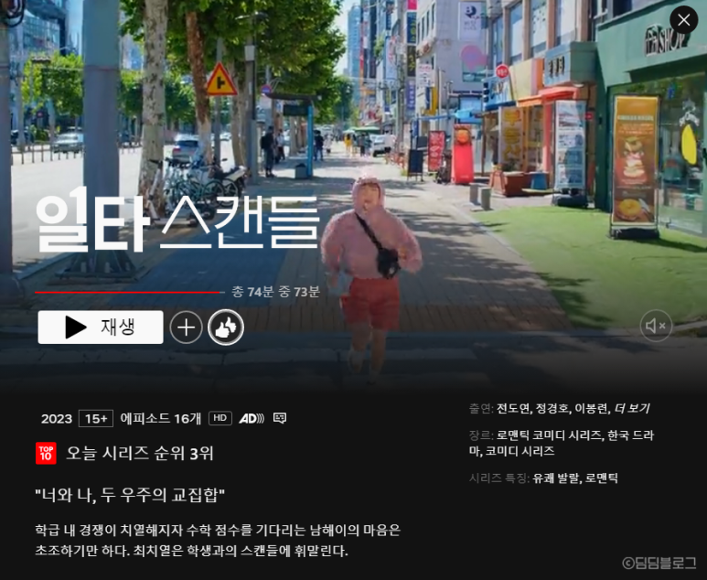Browse genre 로맨틱 코미디 시리즈
Screen dimensions: 707x580
(x=549, y=435)
